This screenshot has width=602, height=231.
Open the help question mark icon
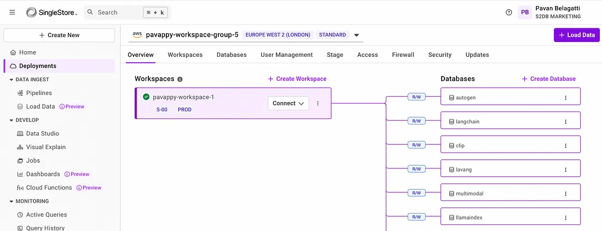509,12
